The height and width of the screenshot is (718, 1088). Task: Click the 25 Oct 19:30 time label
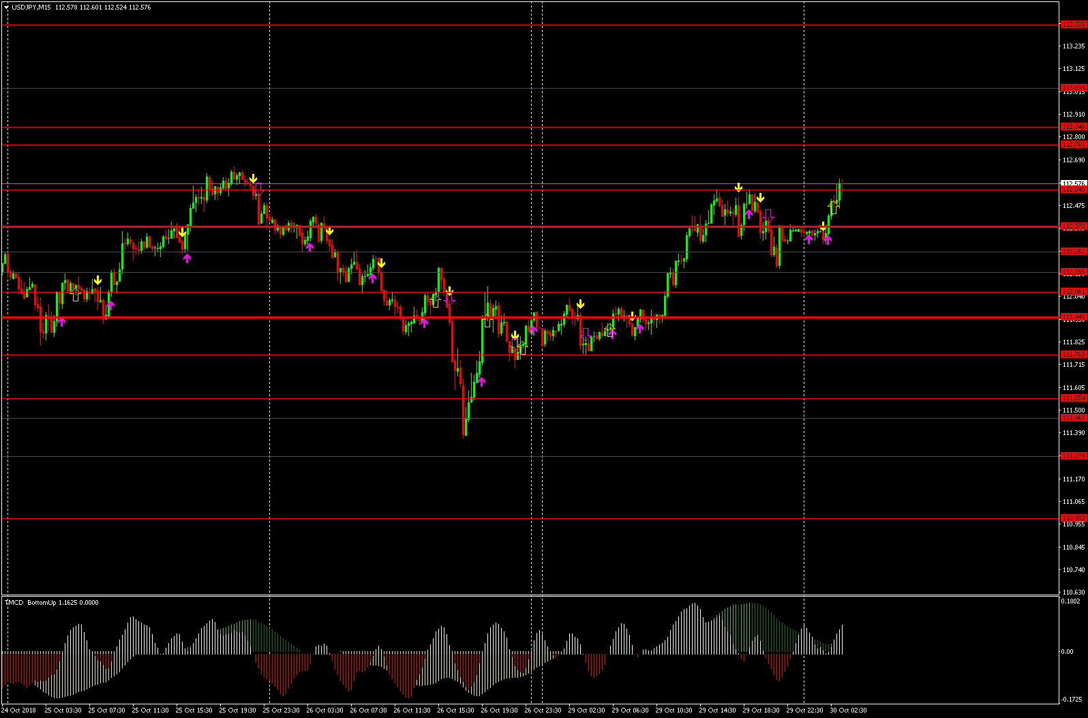(x=238, y=710)
